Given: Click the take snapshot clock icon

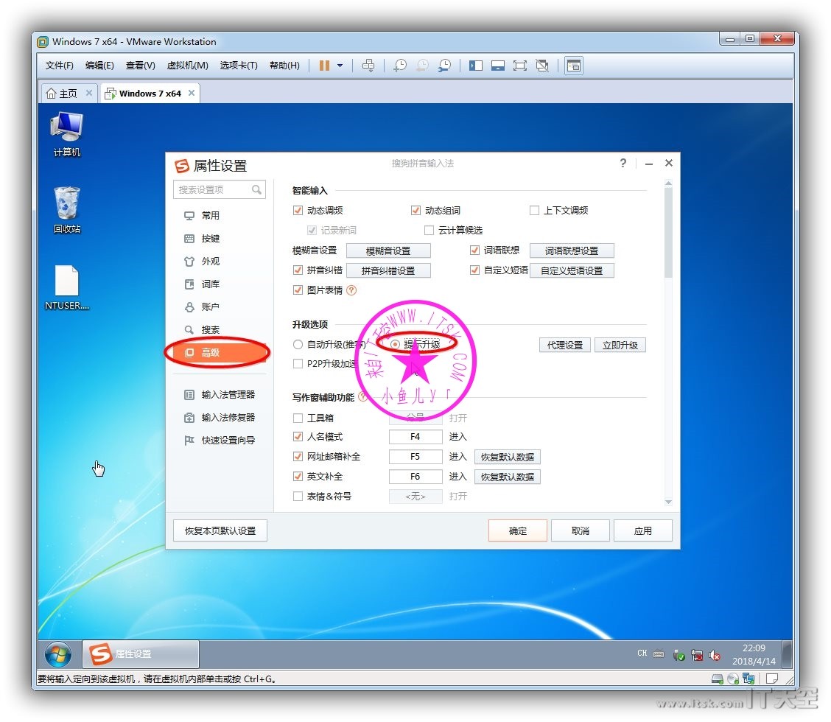Looking at the screenshot, I should pyautogui.click(x=399, y=66).
